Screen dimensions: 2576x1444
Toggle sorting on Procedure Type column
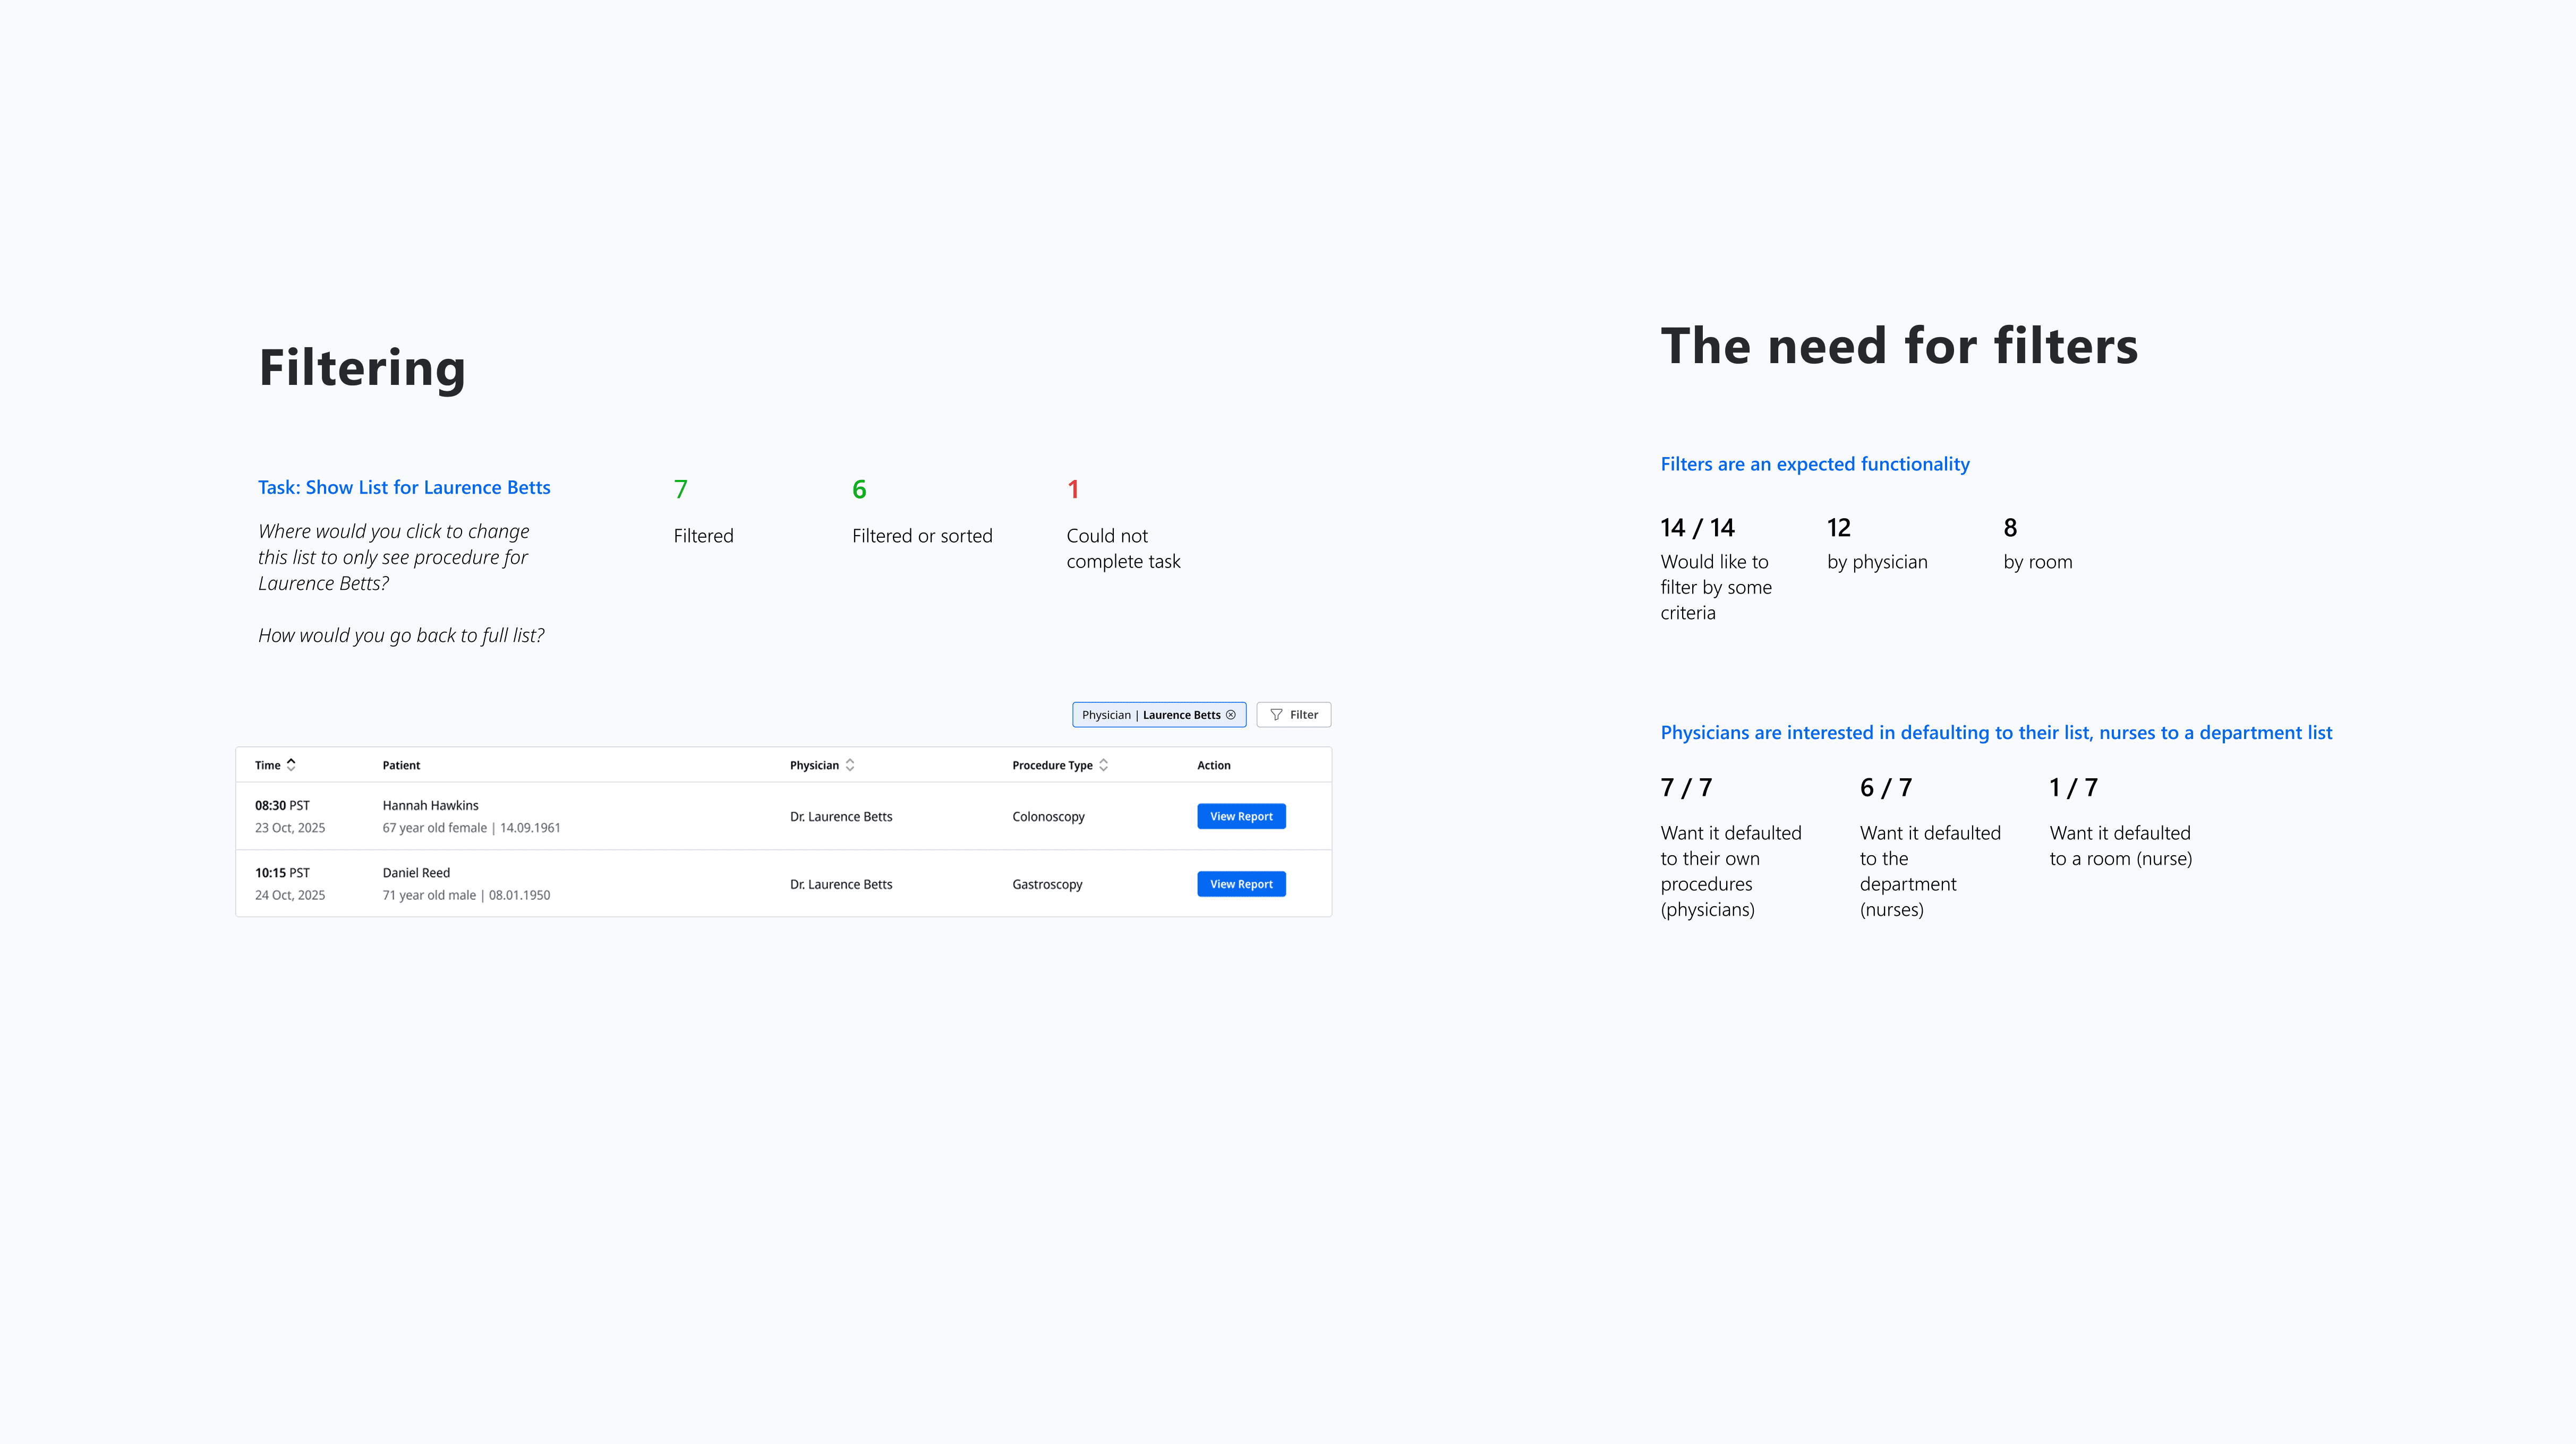click(x=1103, y=764)
